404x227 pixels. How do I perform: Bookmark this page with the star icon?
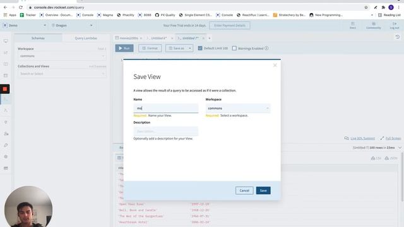366,8
